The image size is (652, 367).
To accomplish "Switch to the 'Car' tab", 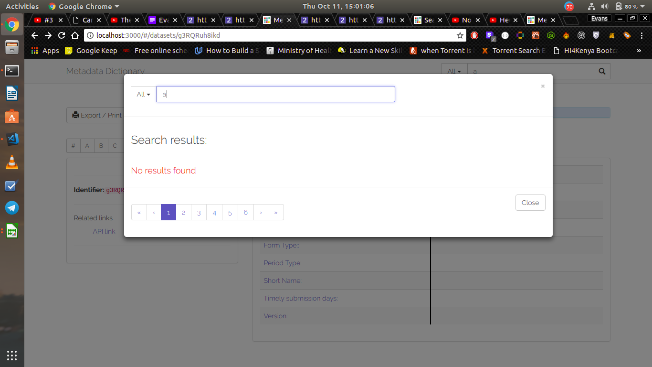I will 87,20.
